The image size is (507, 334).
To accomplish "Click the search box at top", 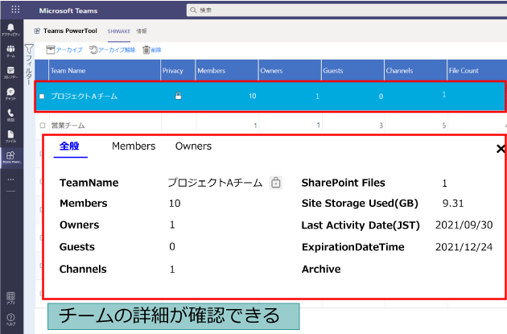I will click(346, 10).
